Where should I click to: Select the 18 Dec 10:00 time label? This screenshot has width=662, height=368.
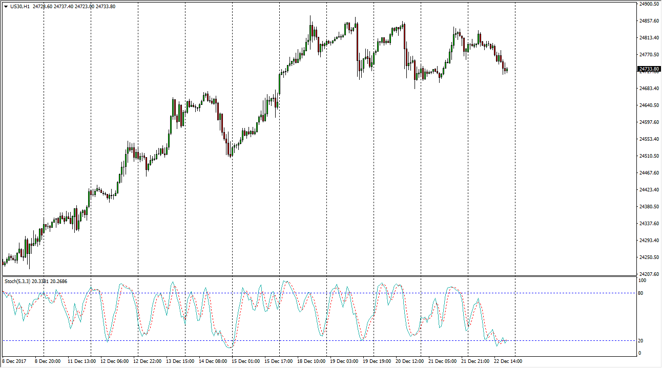(x=312, y=361)
